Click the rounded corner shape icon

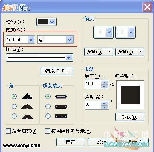coord(27,106)
